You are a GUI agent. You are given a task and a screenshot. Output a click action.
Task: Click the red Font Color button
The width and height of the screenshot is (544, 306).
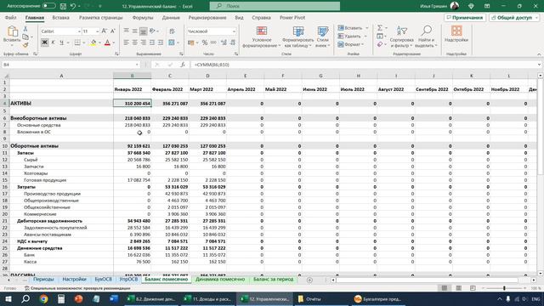[107, 42]
